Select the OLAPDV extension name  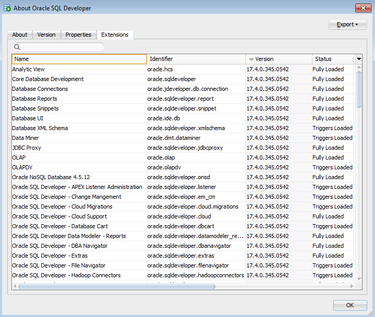point(22,167)
